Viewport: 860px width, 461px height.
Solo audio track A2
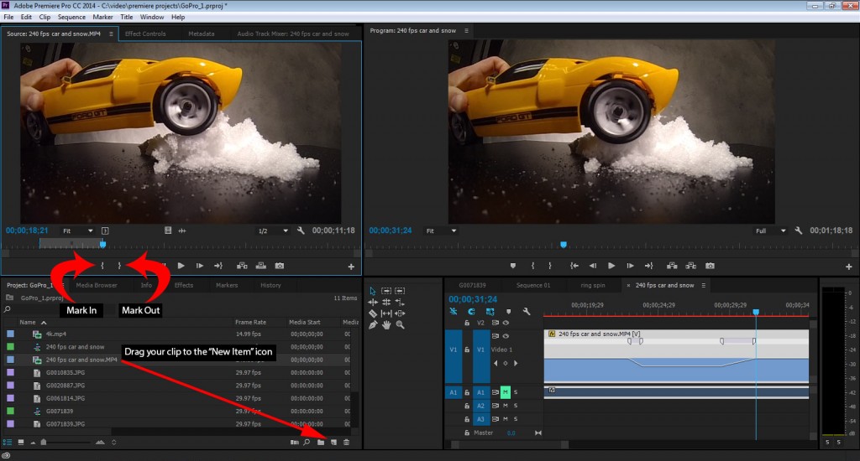point(515,405)
